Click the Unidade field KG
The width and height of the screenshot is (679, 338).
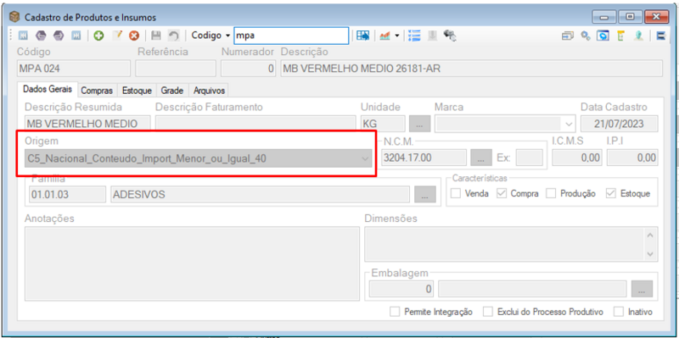click(x=383, y=124)
